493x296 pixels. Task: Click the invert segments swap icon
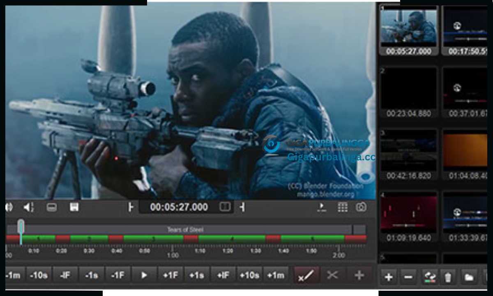(429, 277)
